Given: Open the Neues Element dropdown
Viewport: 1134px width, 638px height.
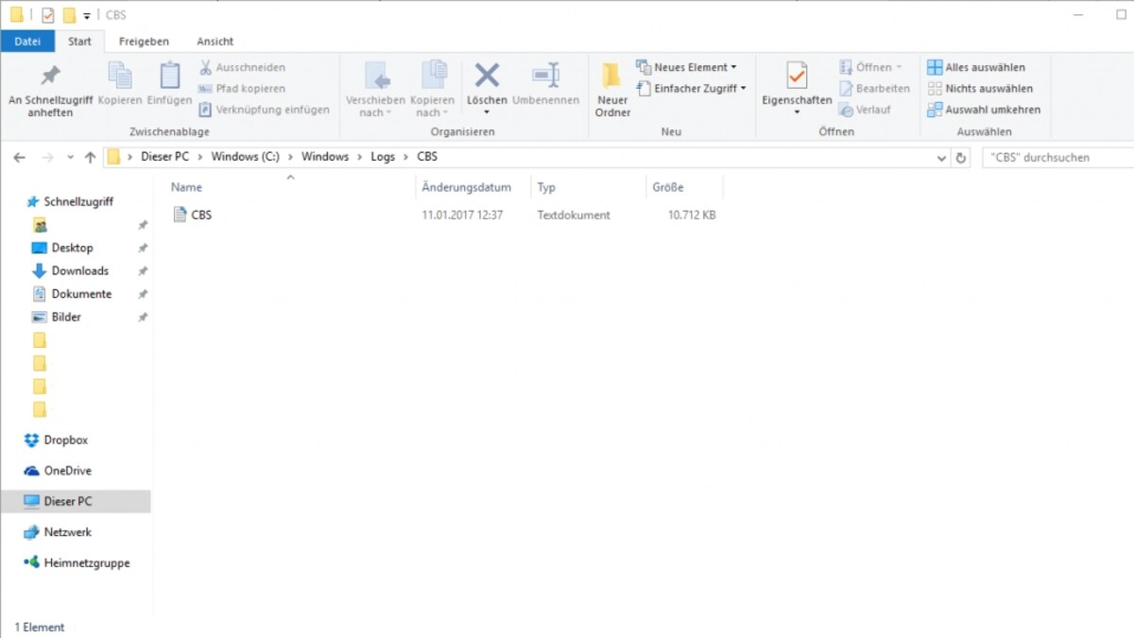Looking at the screenshot, I should pos(686,67).
